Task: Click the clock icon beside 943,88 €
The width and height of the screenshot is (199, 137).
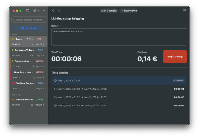Action: tap(33, 44)
